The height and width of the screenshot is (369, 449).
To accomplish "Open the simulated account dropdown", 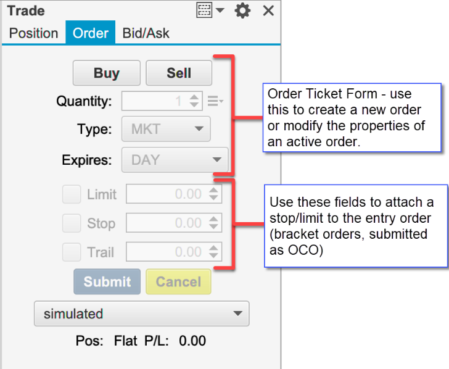I will [x=141, y=313].
